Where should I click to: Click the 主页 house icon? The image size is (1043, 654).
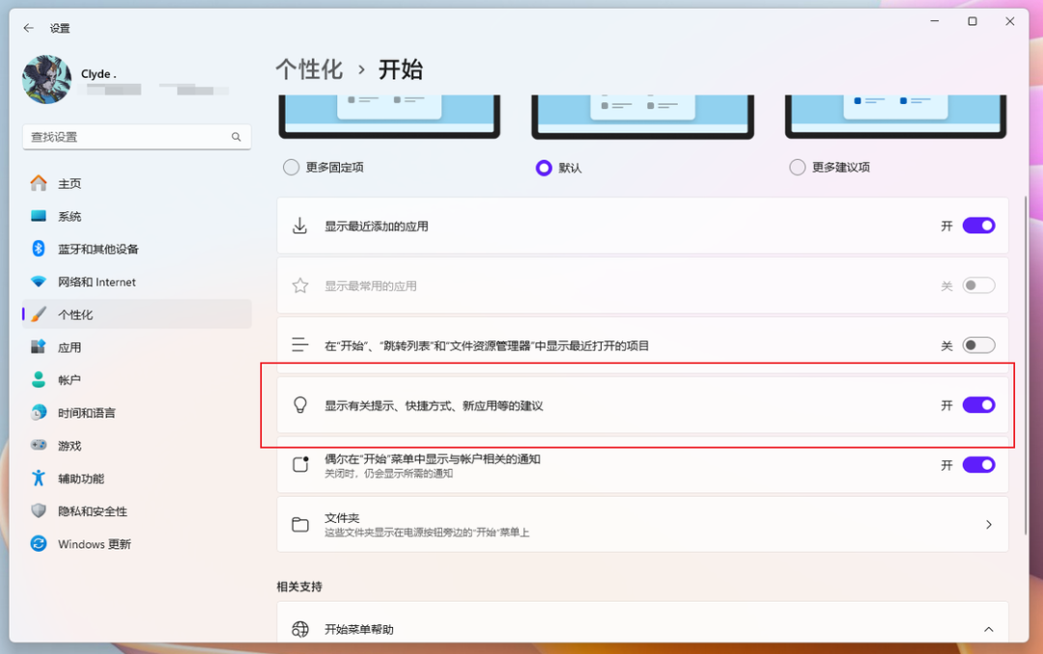tap(39, 183)
